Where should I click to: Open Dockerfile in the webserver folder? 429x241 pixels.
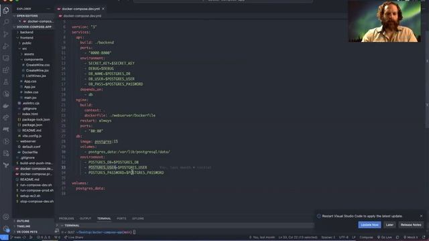(29, 152)
